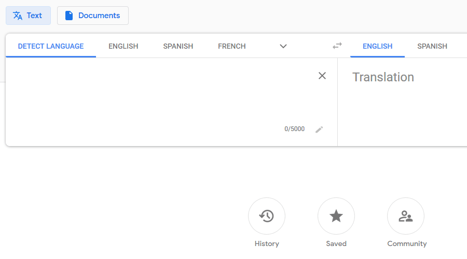
Task: Clear source text with the X icon
Action: pos(322,76)
